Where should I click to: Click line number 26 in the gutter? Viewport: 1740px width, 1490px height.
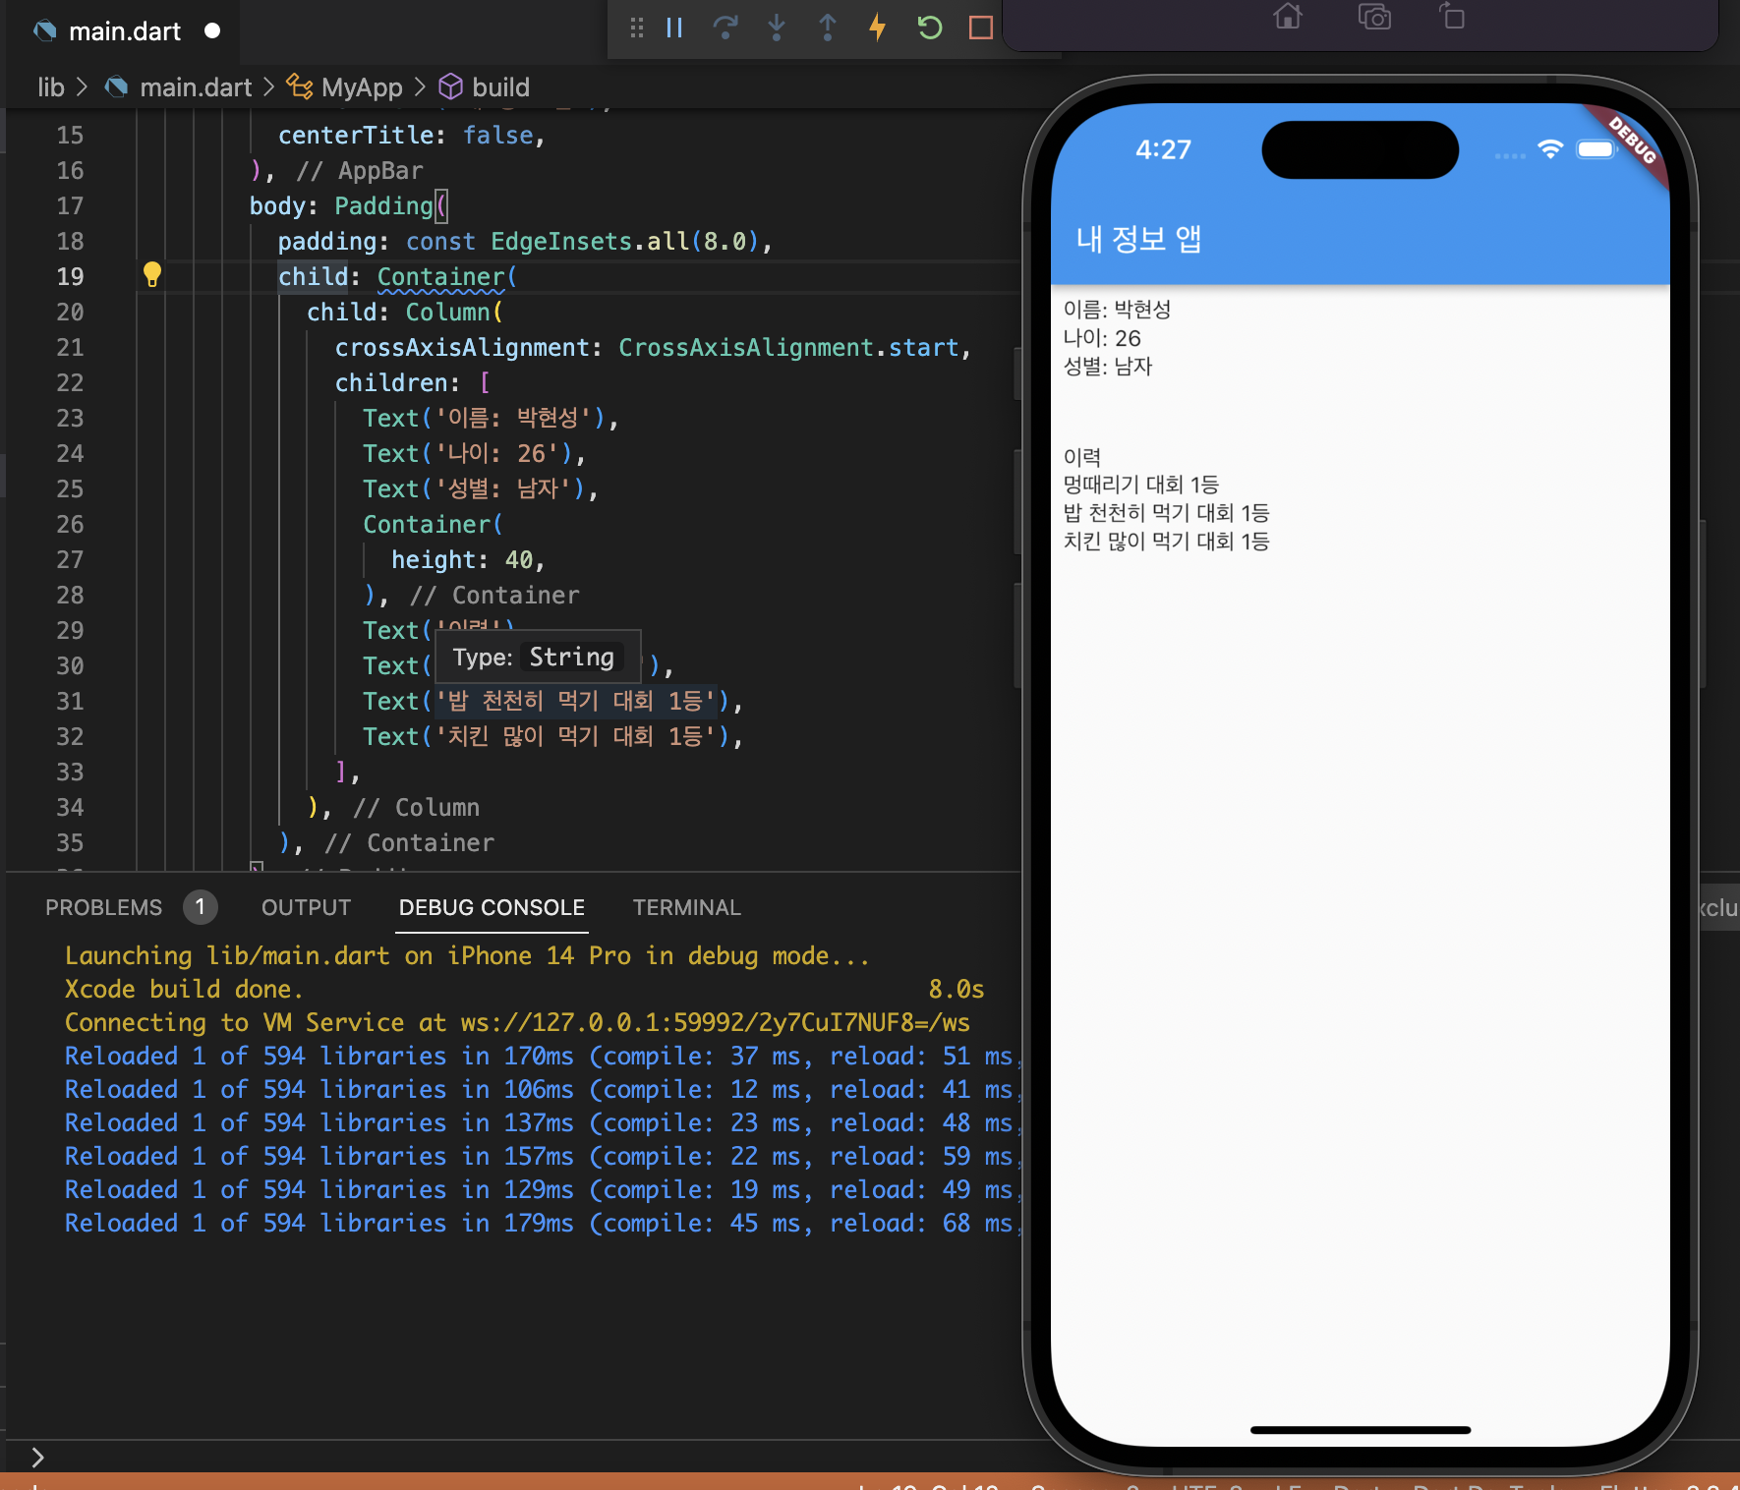click(x=70, y=524)
